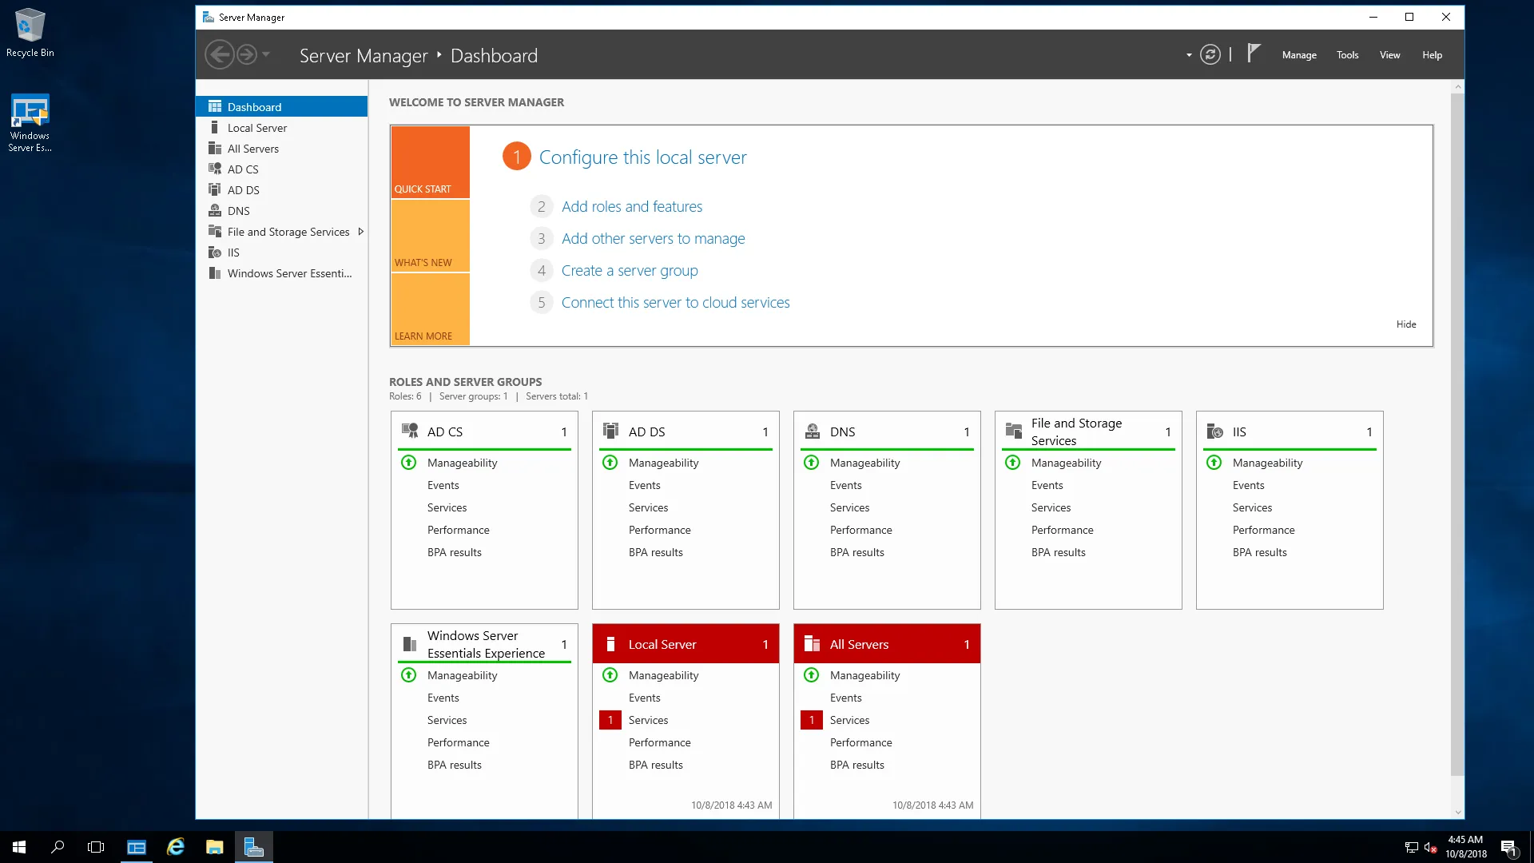Open Events in the AD DS tile

(x=644, y=485)
